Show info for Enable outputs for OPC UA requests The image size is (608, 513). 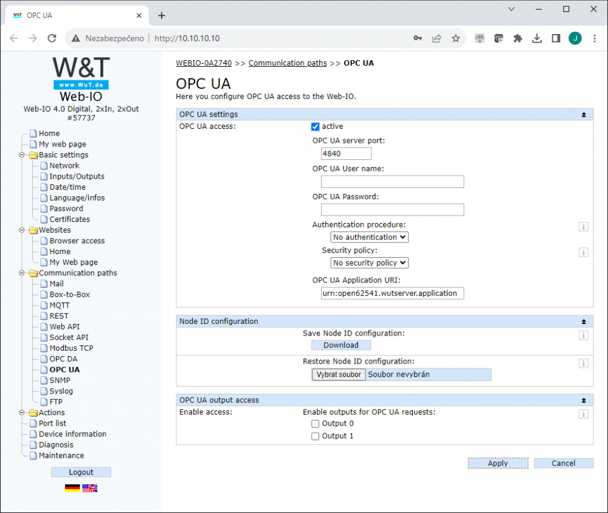tap(583, 414)
